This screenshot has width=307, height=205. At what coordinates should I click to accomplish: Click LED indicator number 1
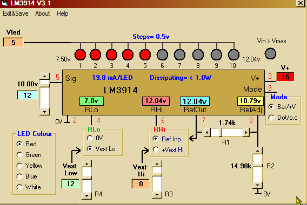(x=80, y=54)
